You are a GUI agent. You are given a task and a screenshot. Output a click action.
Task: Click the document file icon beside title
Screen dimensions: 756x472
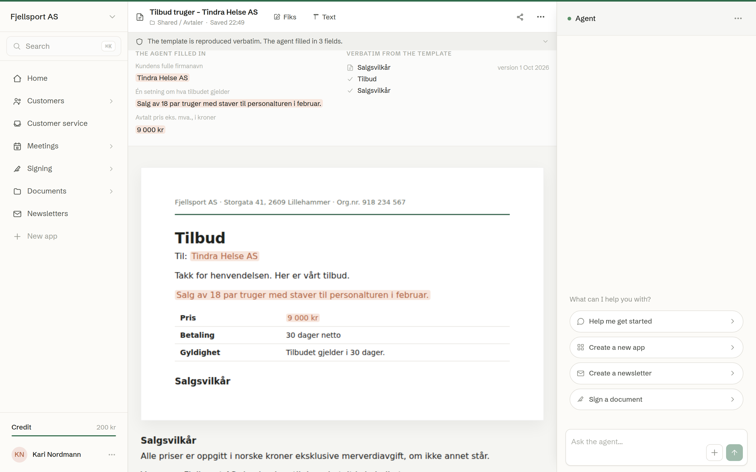click(x=140, y=17)
